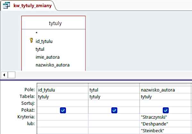
Task: Open the Pole field dropdown containing id_tytulu
Action: [x=62, y=90]
